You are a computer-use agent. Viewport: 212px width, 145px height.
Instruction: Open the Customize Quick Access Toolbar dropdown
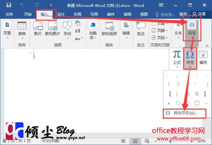51,5
